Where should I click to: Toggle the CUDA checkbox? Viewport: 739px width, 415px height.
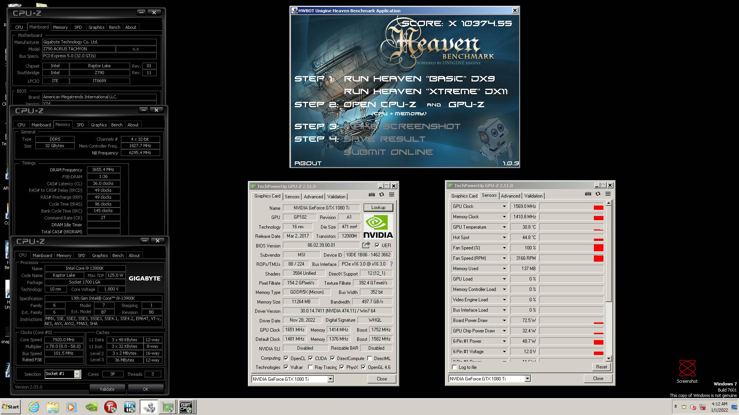coord(311,358)
